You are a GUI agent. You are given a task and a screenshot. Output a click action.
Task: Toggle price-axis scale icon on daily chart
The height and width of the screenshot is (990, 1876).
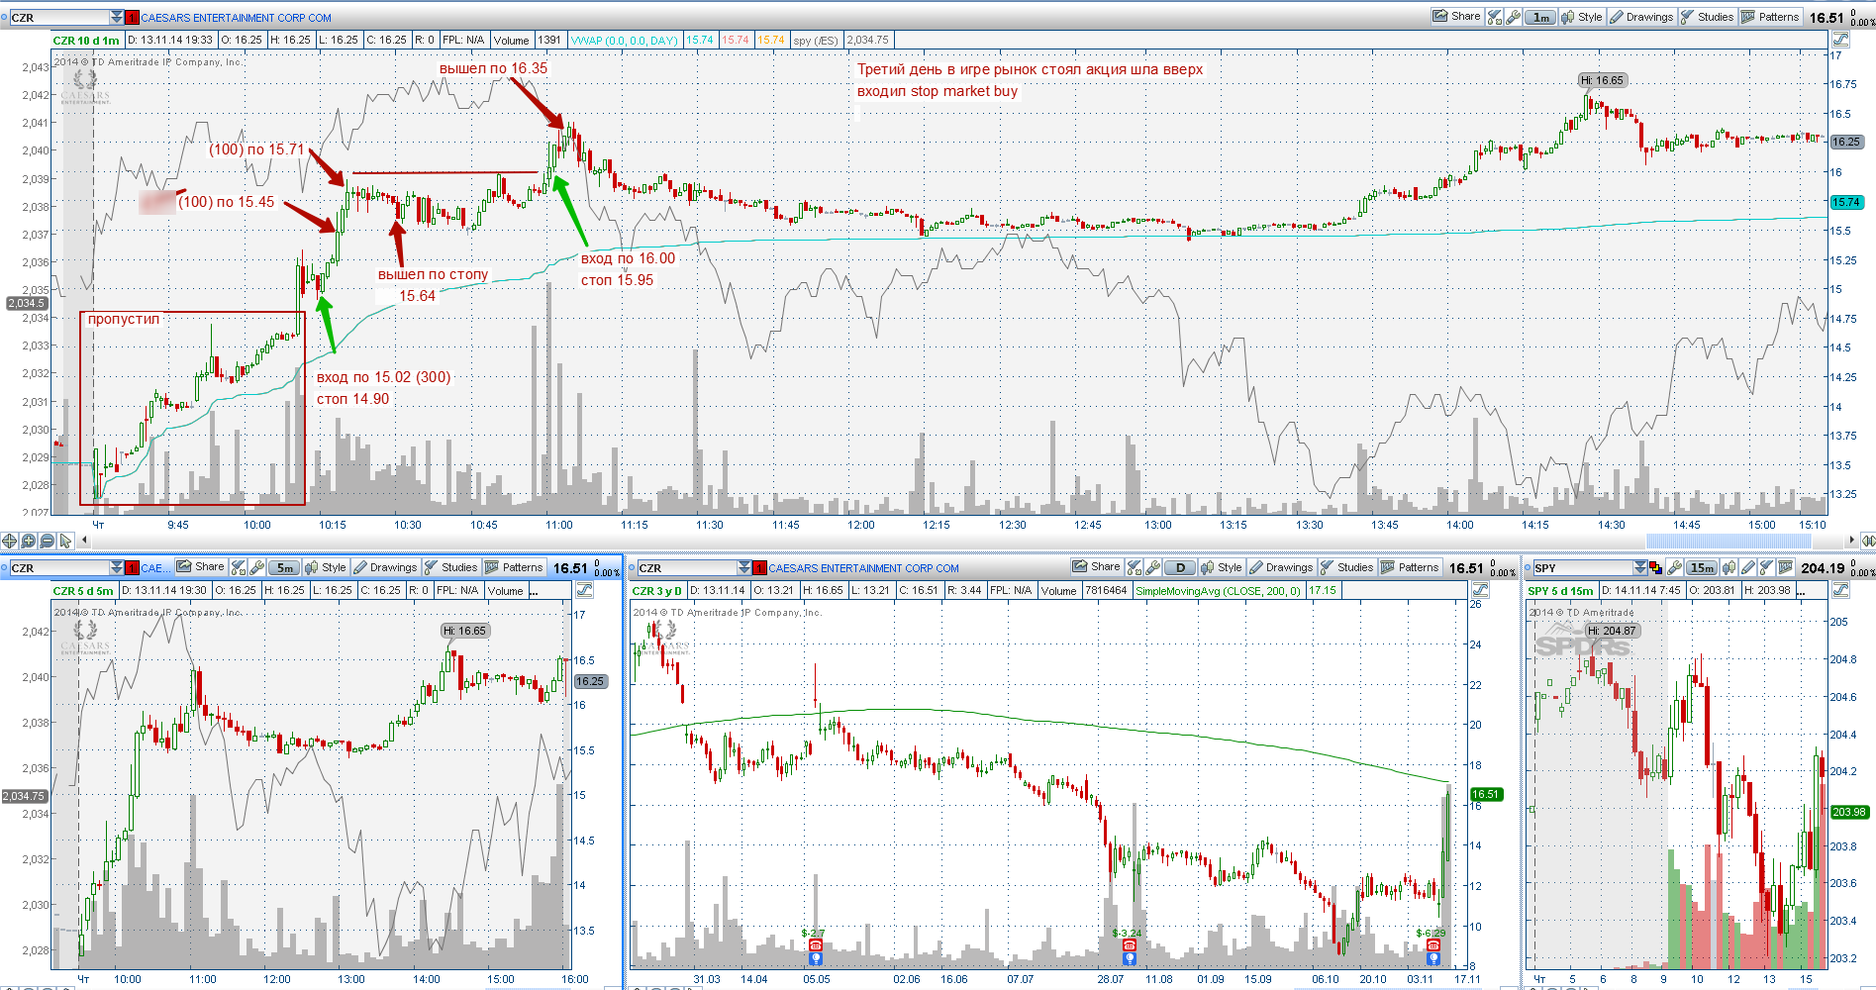(1481, 590)
